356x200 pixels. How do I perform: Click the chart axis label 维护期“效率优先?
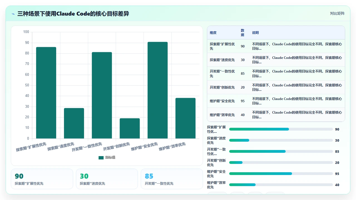(x=172, y=146)
